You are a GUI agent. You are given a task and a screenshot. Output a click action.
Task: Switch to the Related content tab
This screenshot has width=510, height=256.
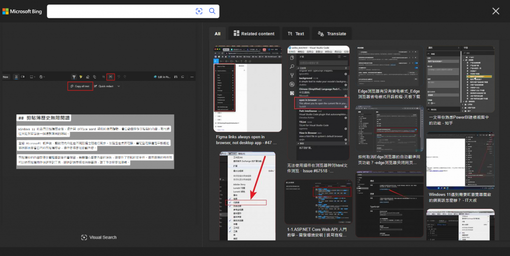(x=254, y=33)
